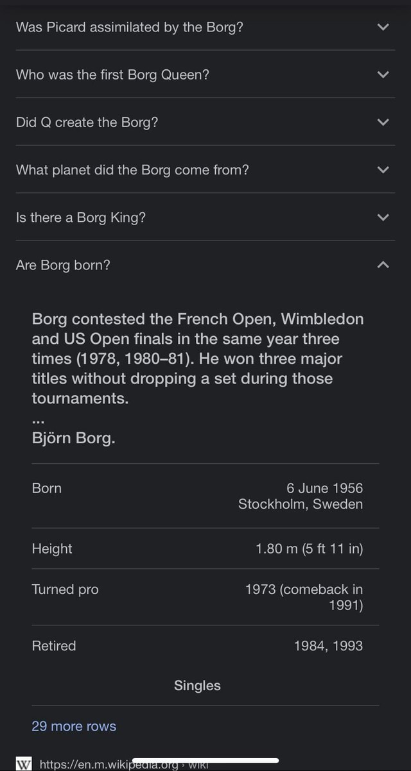Click the 'Singles' section heading

[x=197, y=685]
